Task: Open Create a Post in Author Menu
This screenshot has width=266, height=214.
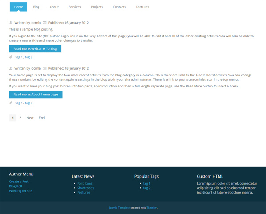Action: click(19, 182)
